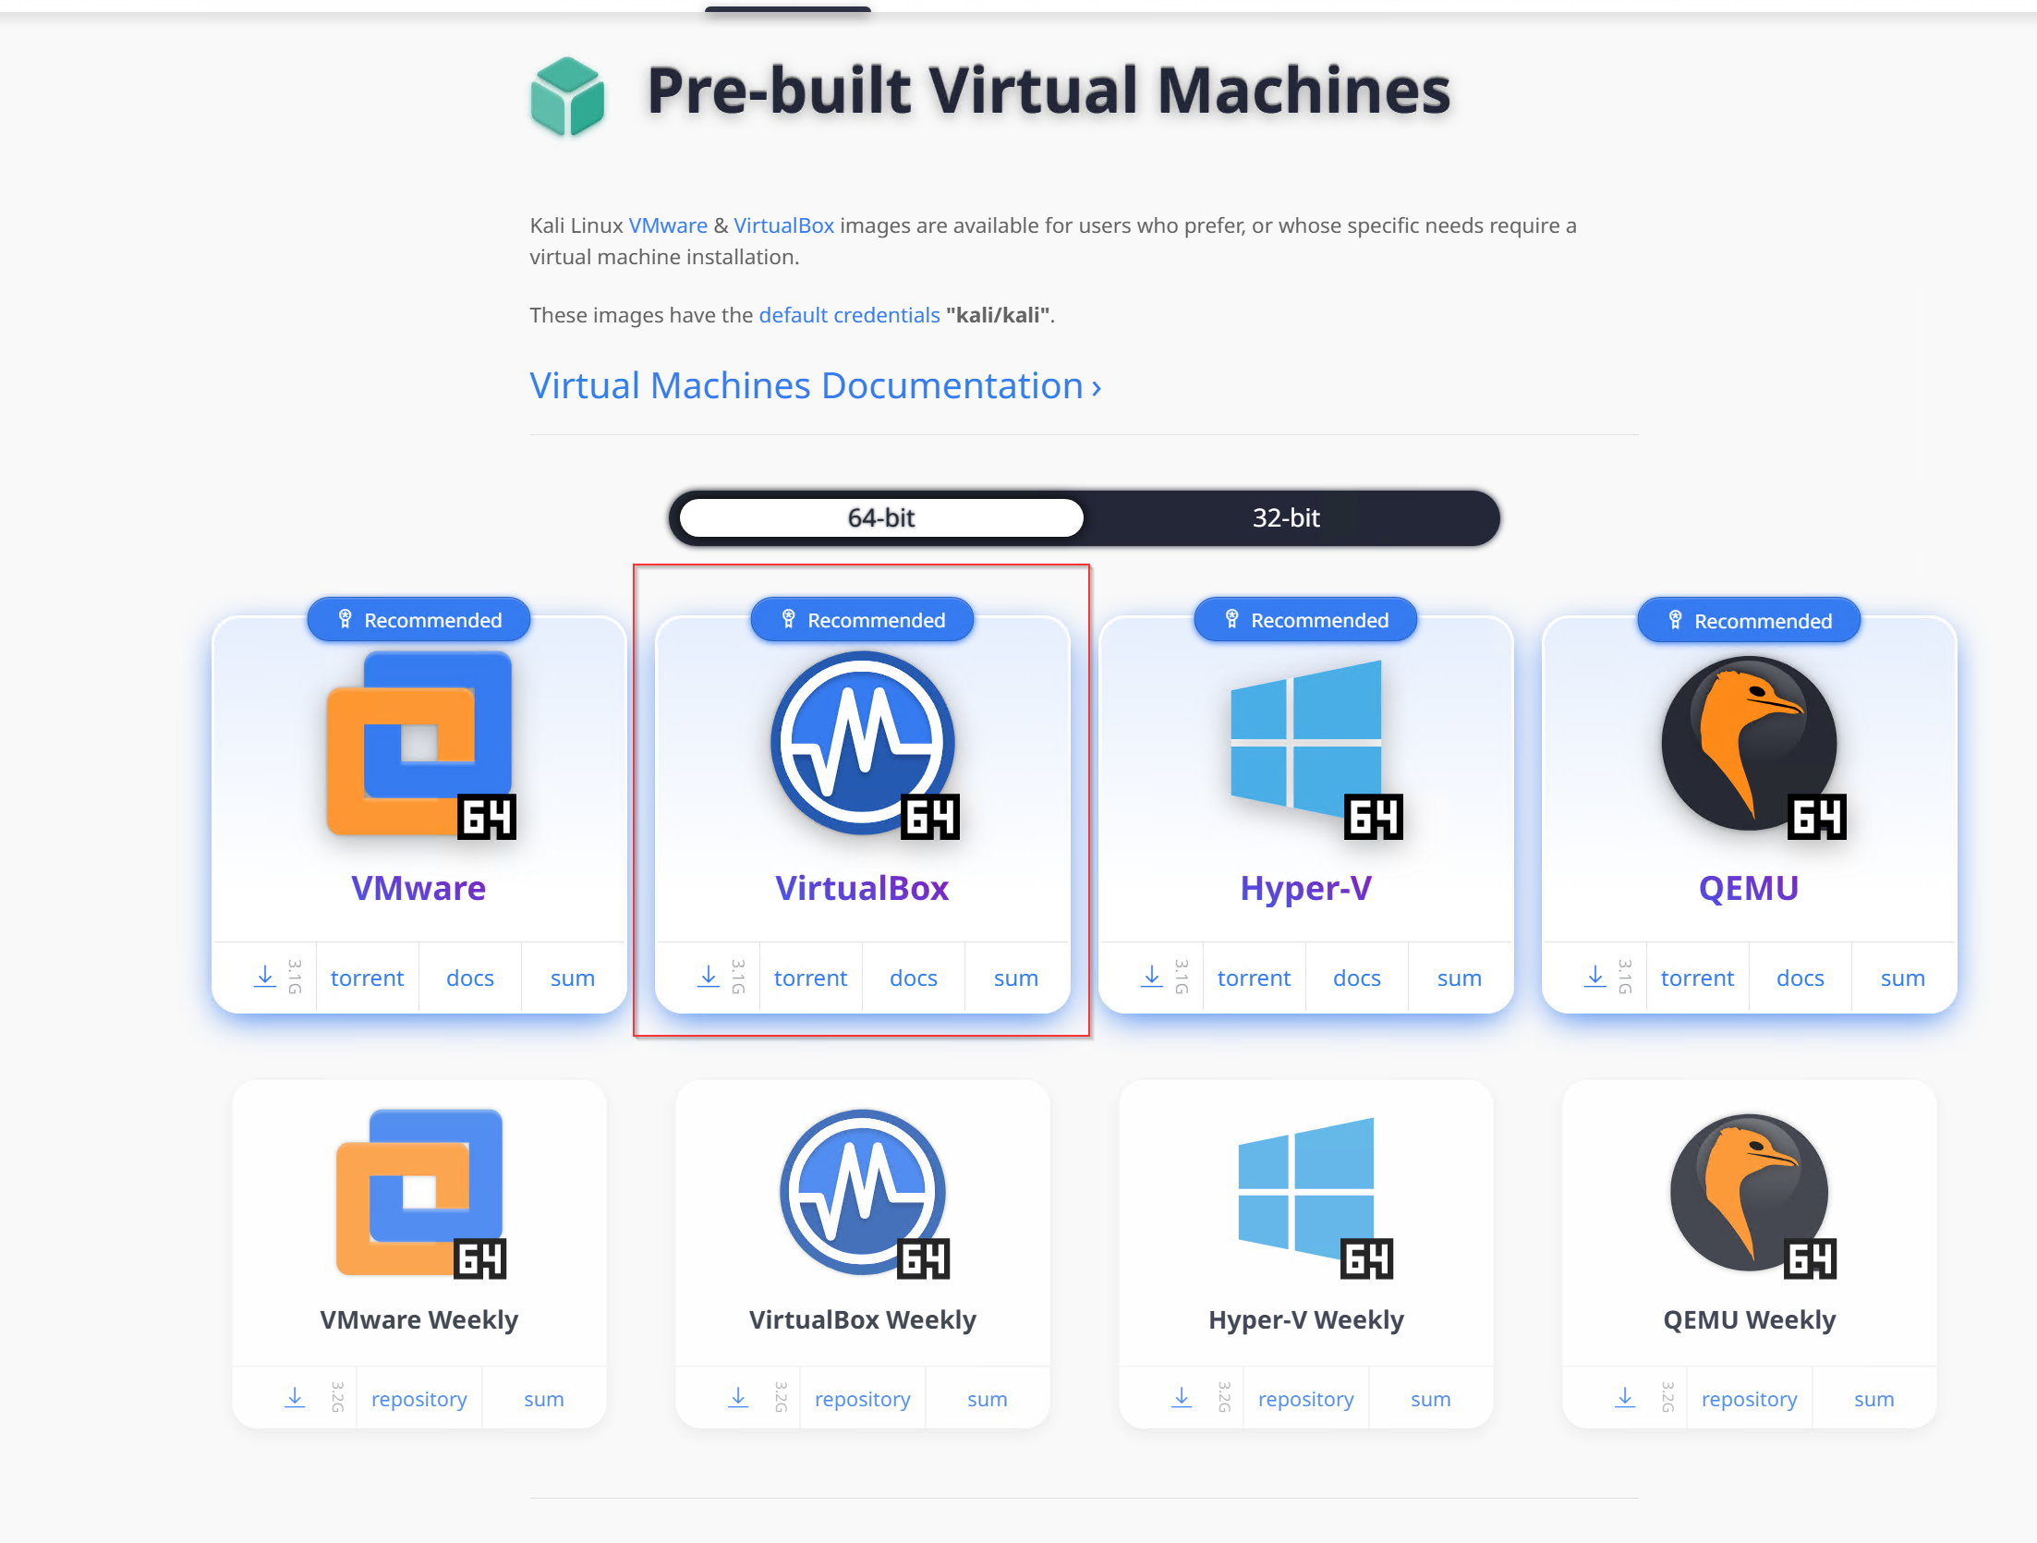The image size is (2037, 1543).
Task: Click the VirtualBox sum checksum link
Action: [1016, 976]
